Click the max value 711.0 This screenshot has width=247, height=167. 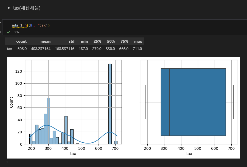(137, 49)
